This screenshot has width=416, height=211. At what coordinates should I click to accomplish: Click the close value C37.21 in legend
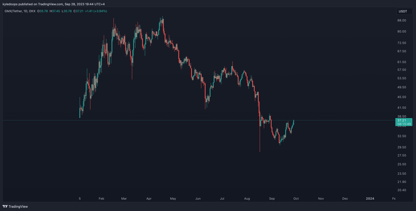click(79, 11)
